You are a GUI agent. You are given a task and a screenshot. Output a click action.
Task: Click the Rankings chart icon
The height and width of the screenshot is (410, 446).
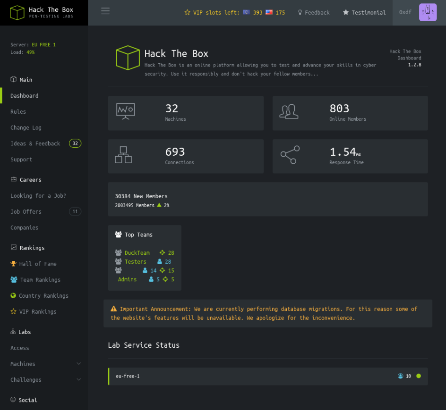(13, 248)
